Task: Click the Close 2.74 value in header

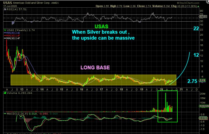Action: tap(144, 6)
